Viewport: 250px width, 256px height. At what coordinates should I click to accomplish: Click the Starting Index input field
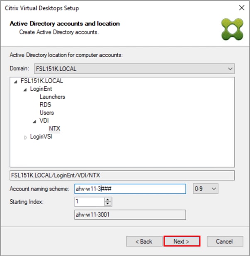tap(90, 202)
